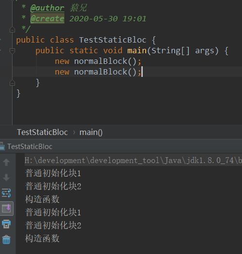Click the first 普通初始化块1 output line
This screenshot has width=242, height=254.
coord(53,173)
